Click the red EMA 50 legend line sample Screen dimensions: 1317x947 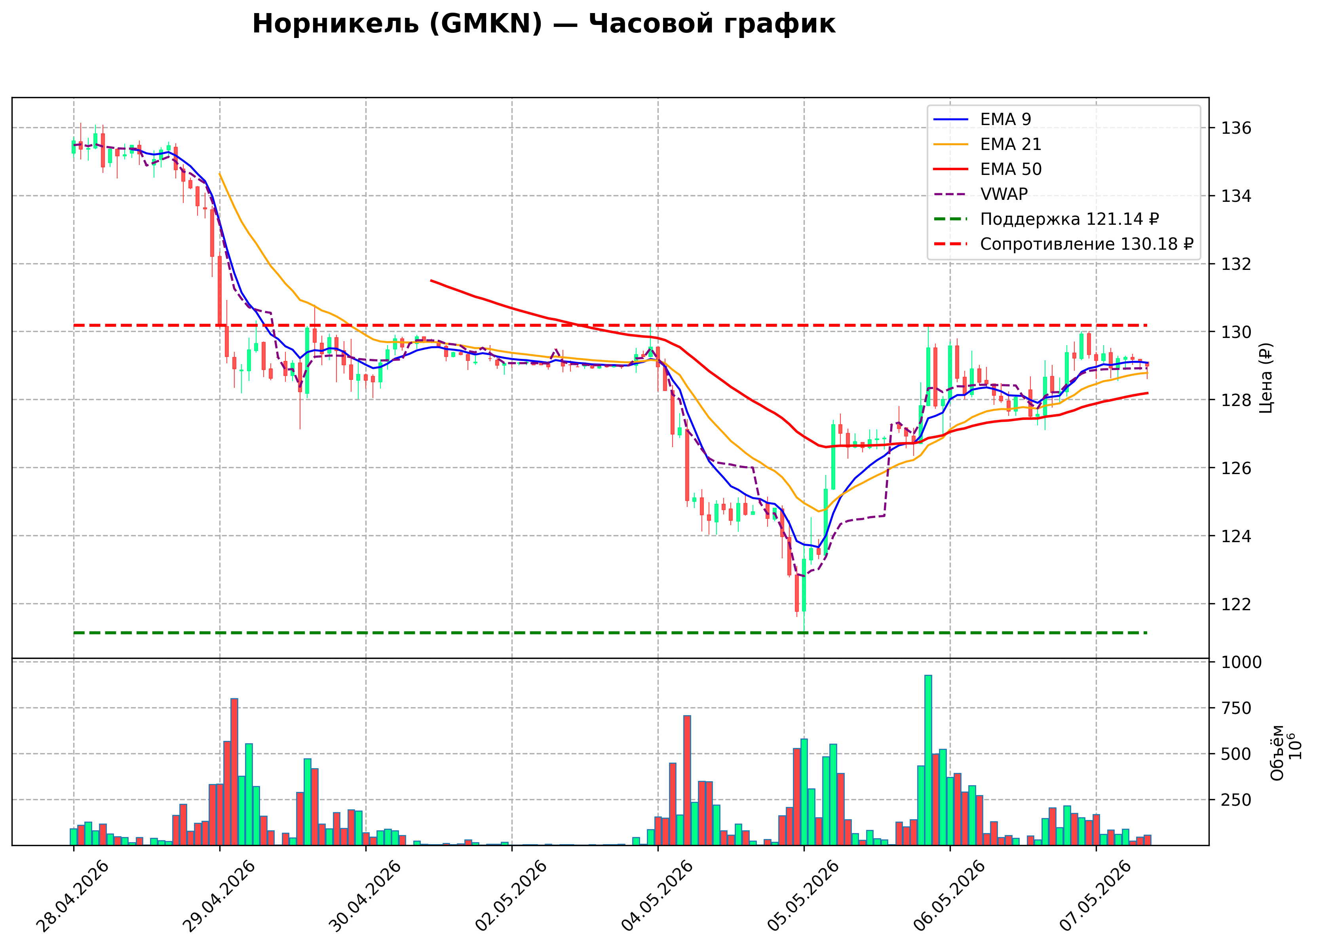point(950,169)
